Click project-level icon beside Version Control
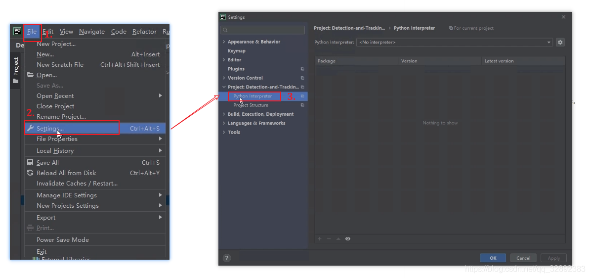The image size is (590, 278). point(302,78)
